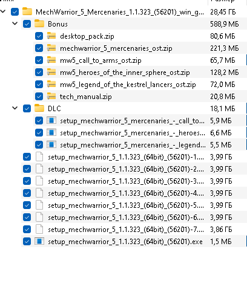Viewport: 247px width, 293px height.
Task: Click the setup_mechwarrior_5 .exe installer icon
Action: tap(39, 241)
